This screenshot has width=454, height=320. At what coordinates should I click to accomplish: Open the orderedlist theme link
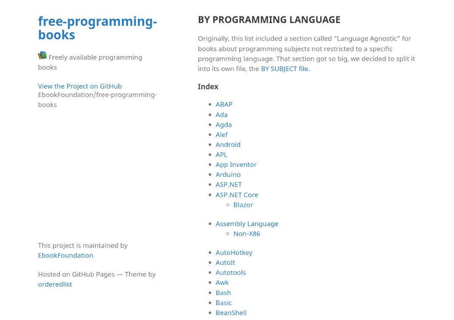55,284
